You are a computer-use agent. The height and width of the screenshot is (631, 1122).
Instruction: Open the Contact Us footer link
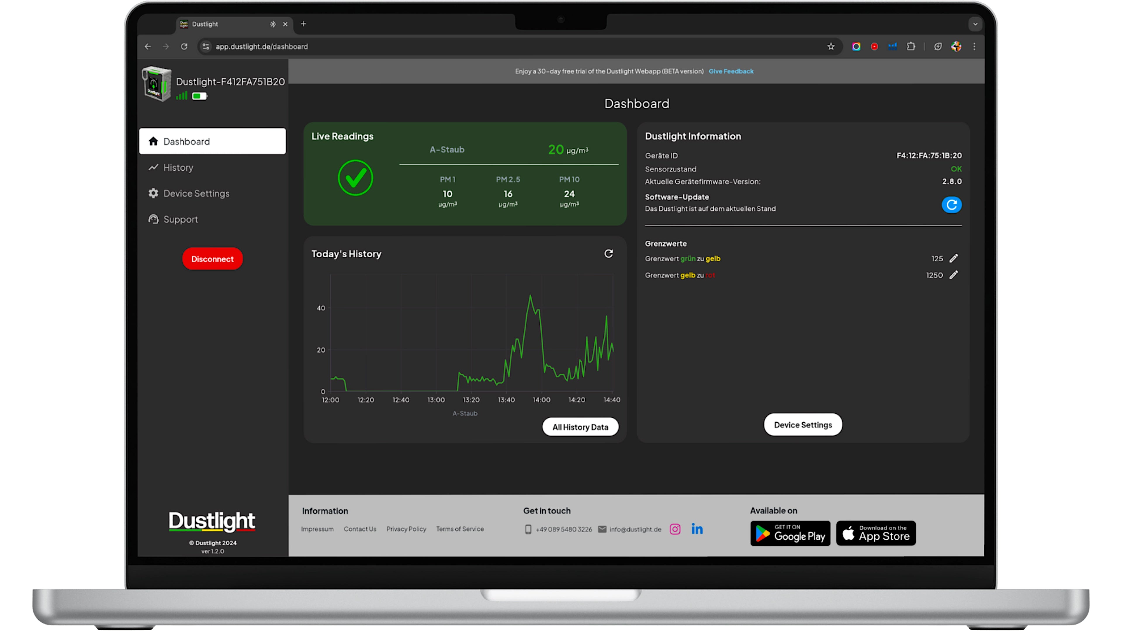(360, 529)
